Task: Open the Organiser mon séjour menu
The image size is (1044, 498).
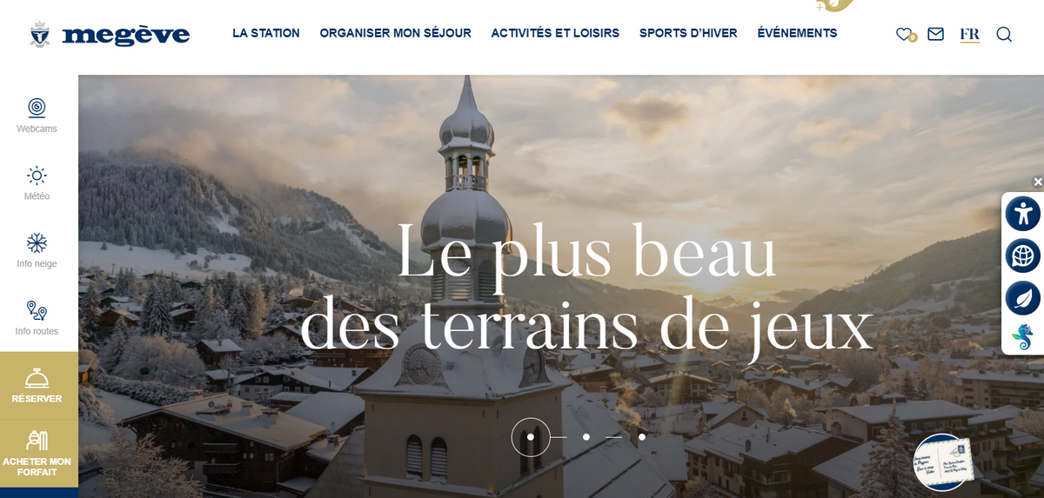Action: point(395,33)
